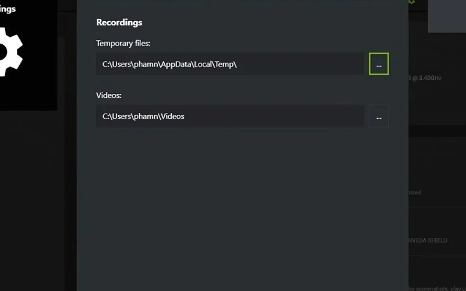This screenshot has height=291, width=466.
Task: Click the "3.40GHz" processor text behind the dialog
Action: (426, 77)
